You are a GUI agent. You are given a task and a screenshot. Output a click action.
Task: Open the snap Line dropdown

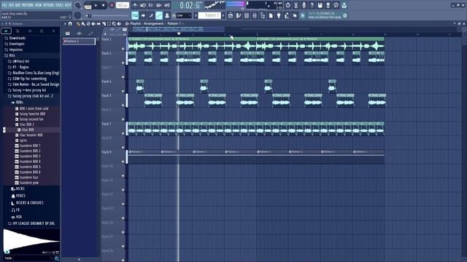click(184, 15)
